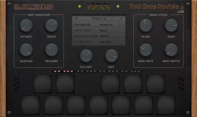Change the Filter Type value Low Pass

point(105,42)
